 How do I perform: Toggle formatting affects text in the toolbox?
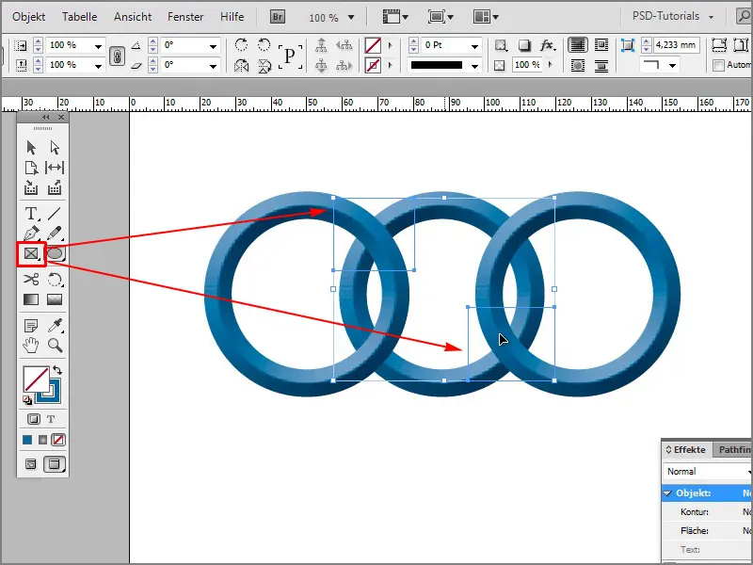click(x=52, y=418)
